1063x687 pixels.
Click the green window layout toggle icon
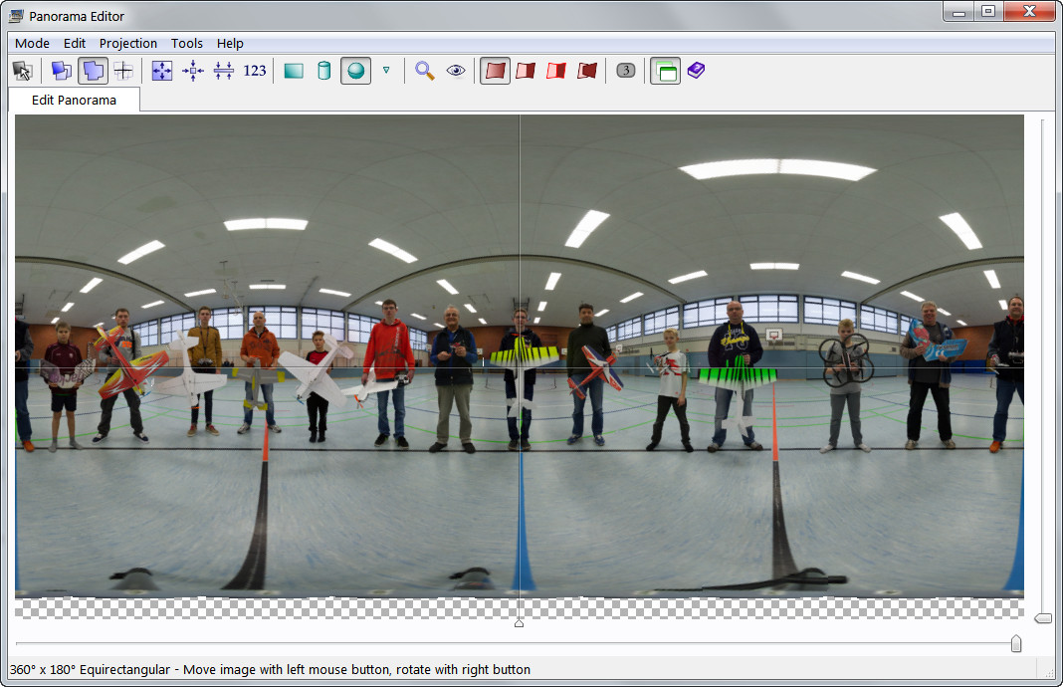tap(665, 71)
